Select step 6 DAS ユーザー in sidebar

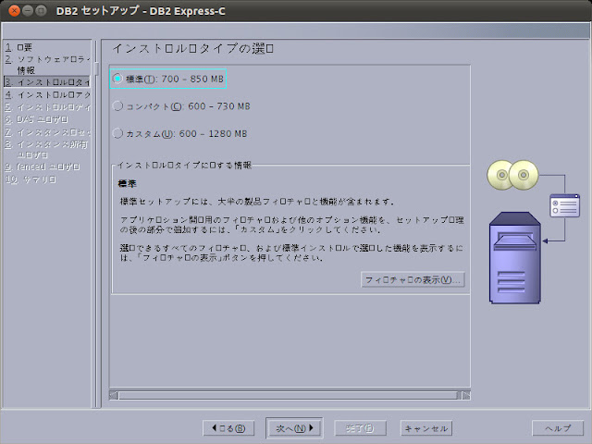pos(36,119)
